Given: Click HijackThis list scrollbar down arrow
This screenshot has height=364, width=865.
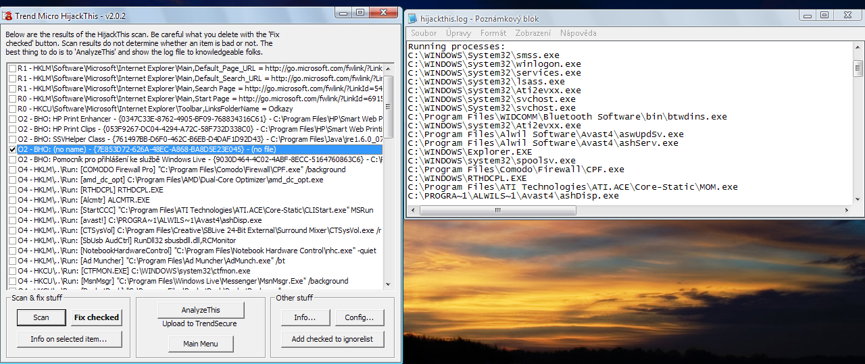Looking at the screenshot, I should click(389, 285).
